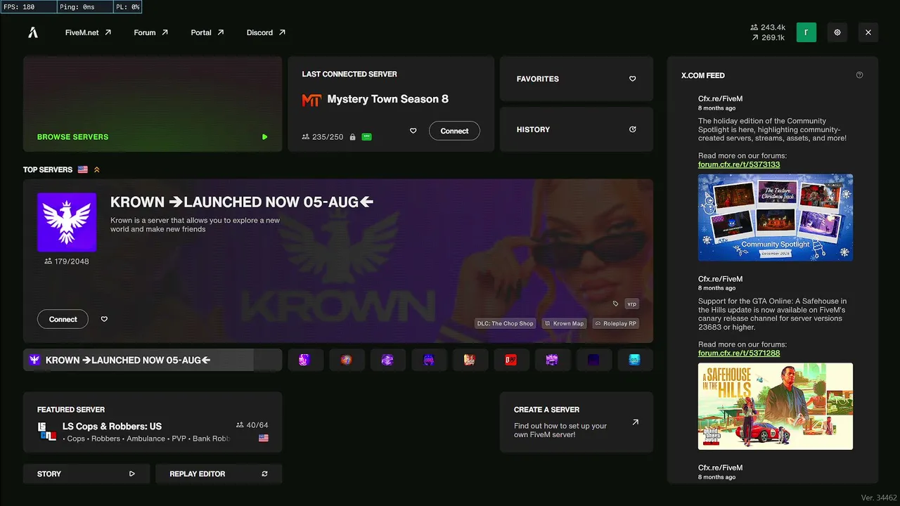Viewport: 900px width, 506px height.
Task: Click the 'vrp' tag on KROWN banner
Action: pyautogui.click(x=632, y=304)
